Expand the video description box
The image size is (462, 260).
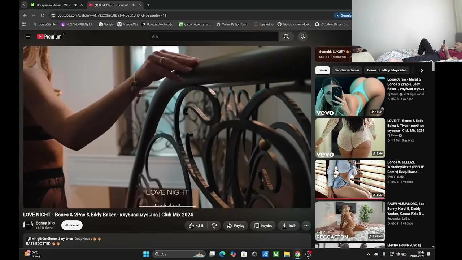pos(167,241)
